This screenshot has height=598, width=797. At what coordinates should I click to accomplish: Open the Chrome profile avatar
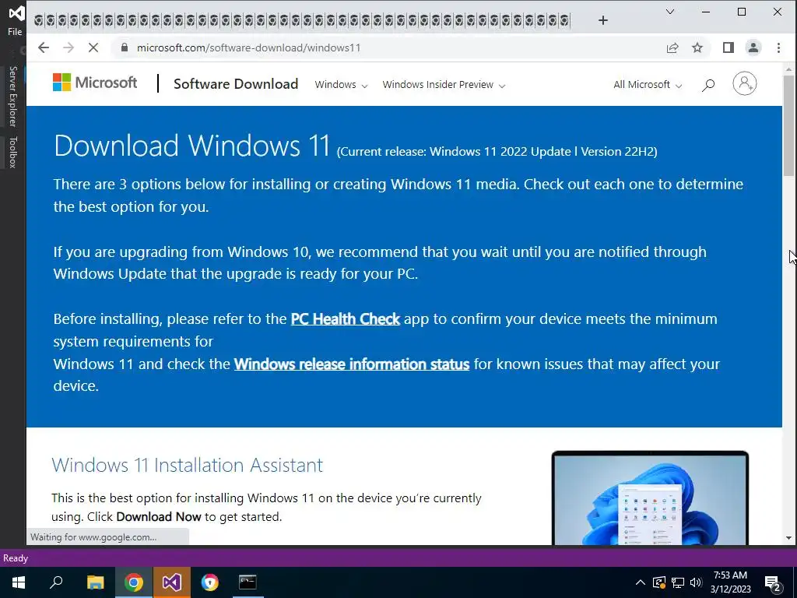(753, 47)
